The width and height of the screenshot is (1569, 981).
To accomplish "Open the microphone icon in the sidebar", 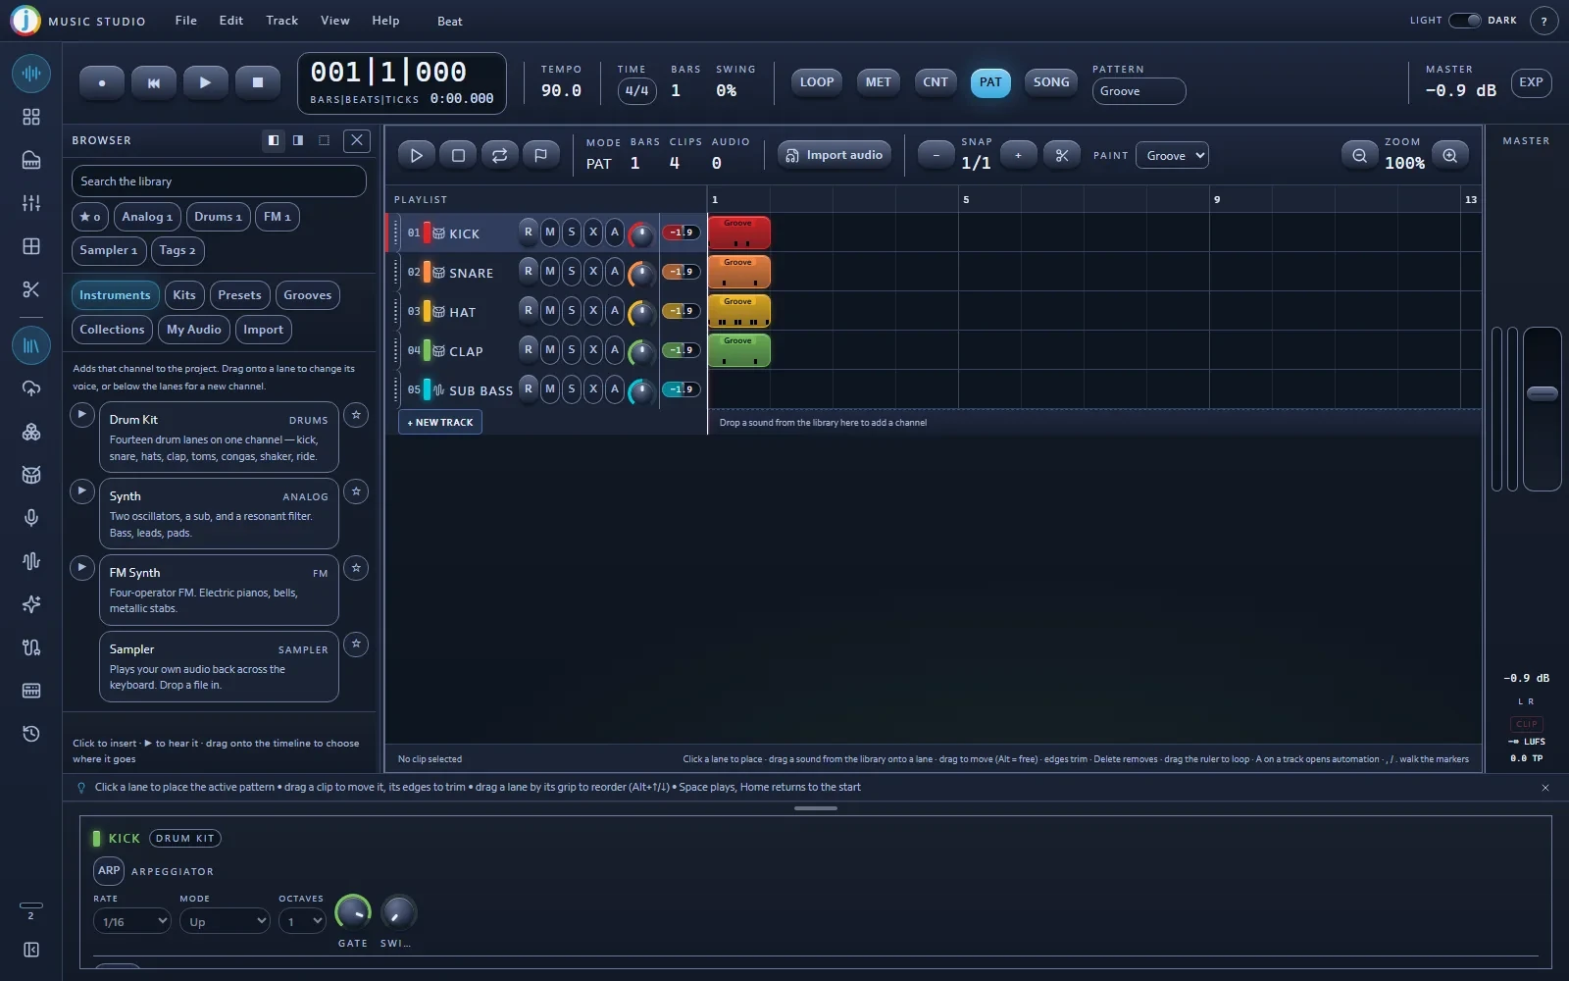I will pyautogui.click(x=31, y=518).
